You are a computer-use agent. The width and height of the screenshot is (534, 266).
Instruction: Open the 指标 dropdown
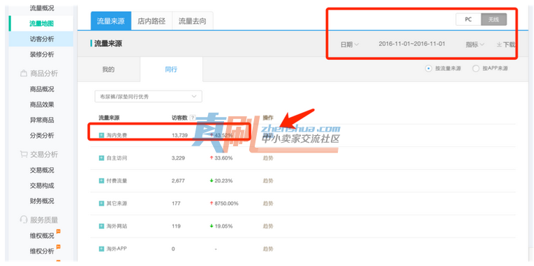(475, 45)
